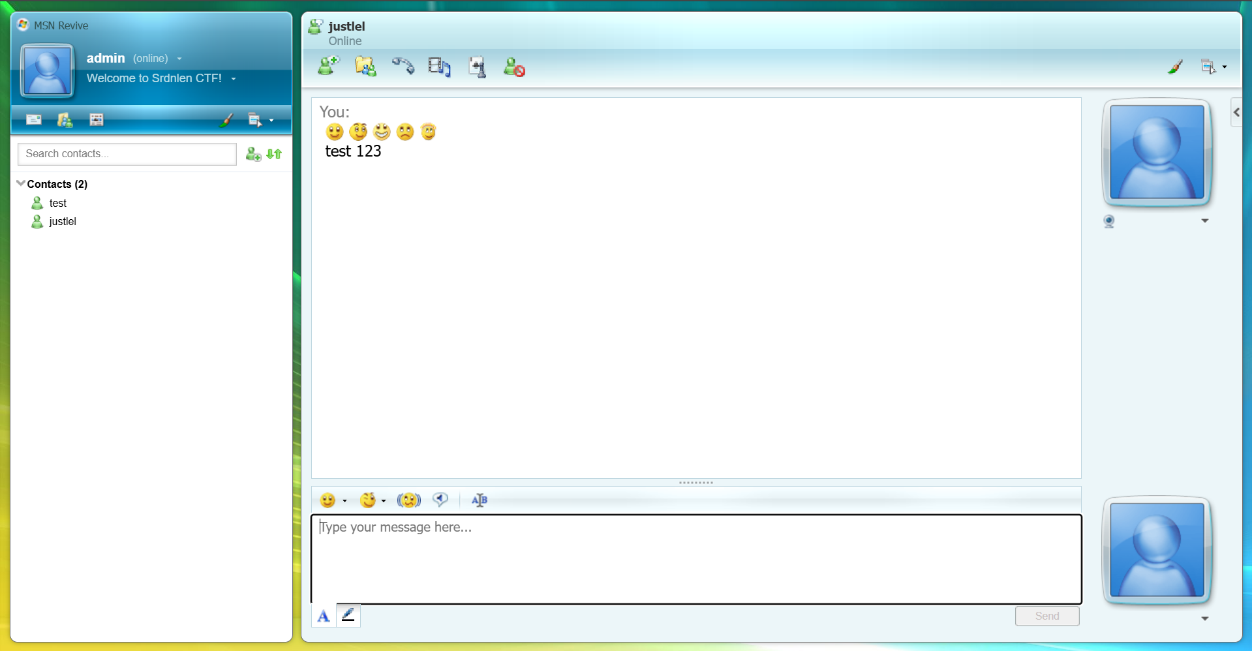Click the voice clip speech bubble icon

click(440, 500)
